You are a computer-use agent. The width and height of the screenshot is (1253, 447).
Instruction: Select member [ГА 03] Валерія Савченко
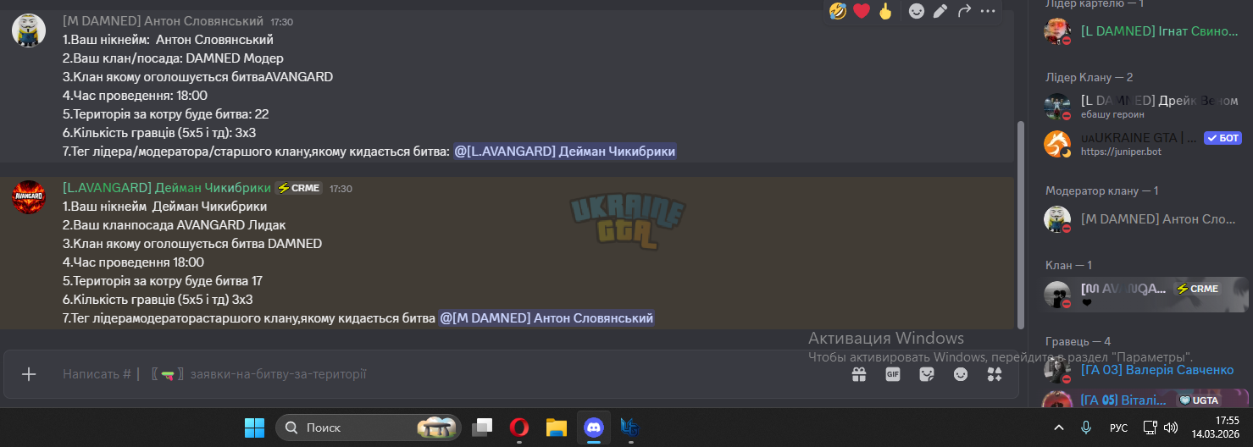pyautogui.click(x=1140, y=370)
